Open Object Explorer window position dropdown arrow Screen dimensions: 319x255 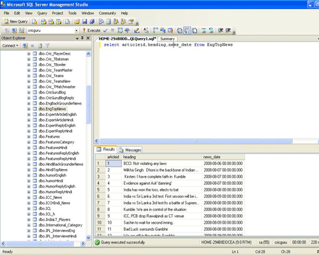77,38
